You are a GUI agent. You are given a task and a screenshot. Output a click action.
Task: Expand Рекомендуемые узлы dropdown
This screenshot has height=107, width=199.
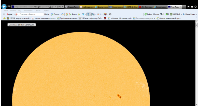[x=154, y=18]
